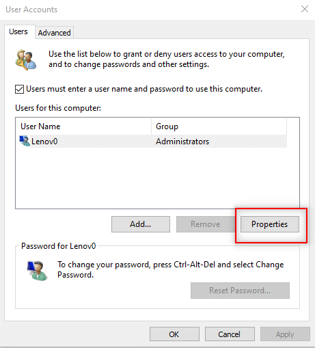This screenshot has width=315, height=348.
Task: Close the User Accounts window
Action: click(305, 9)
